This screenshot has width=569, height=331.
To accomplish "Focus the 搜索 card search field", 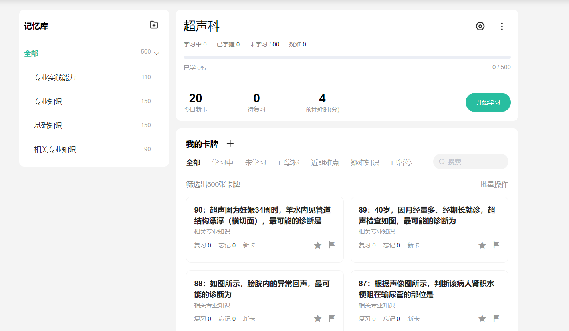I will pos(471,162).
